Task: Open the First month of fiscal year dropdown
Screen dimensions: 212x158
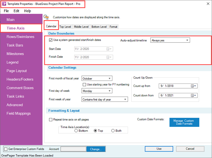Action: coord(97,78)
